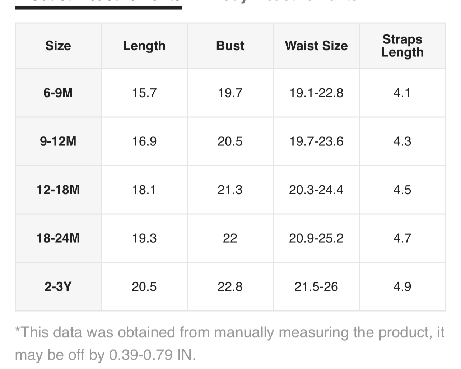
Task: Select the 16.9 length cell
Action: click(144, 141)
